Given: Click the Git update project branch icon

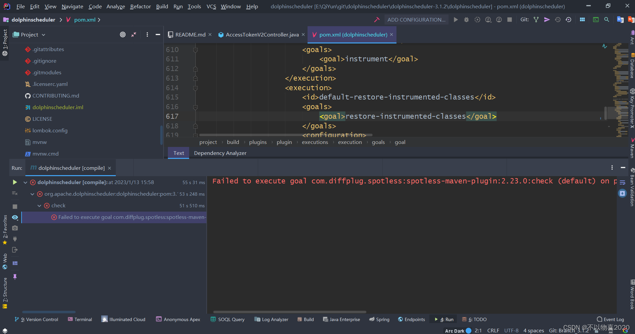Looking at the screenshot, I should (x=536, y=20).
